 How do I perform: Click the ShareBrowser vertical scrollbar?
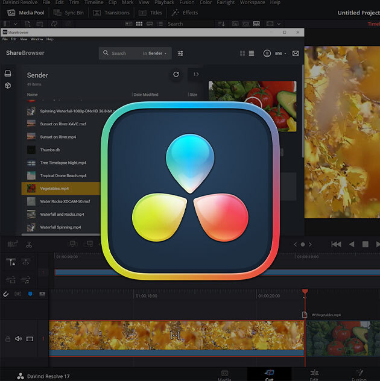303,112
